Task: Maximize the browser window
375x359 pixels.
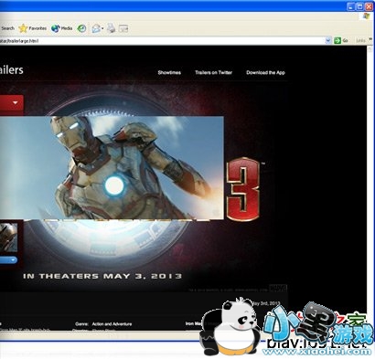Action: point(359,6)
